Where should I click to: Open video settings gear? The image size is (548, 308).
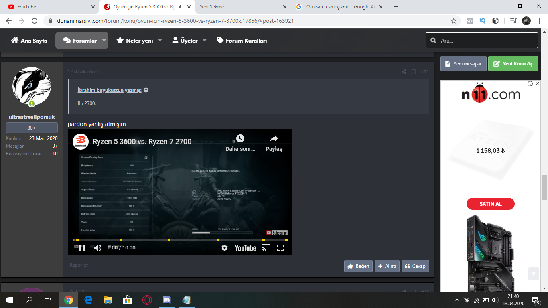click(x=225, y=248)
